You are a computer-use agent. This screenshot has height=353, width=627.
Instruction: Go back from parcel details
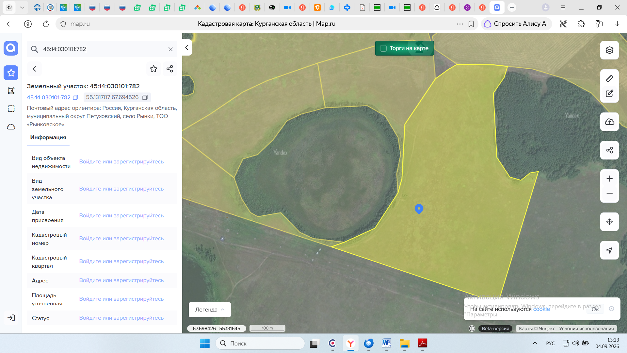pyautogui.click(x=34, y=69)
